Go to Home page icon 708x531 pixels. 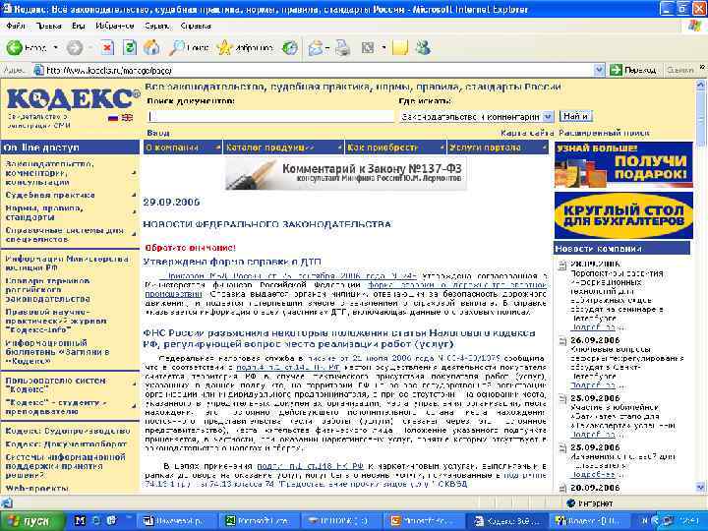[x=151, y=47]
